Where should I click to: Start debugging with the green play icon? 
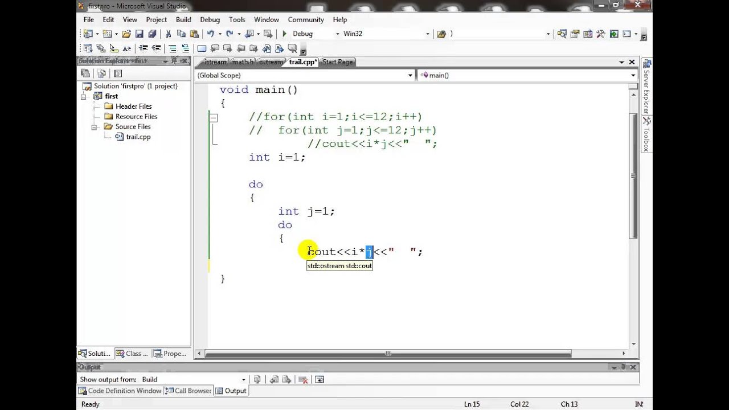[285, 34]
